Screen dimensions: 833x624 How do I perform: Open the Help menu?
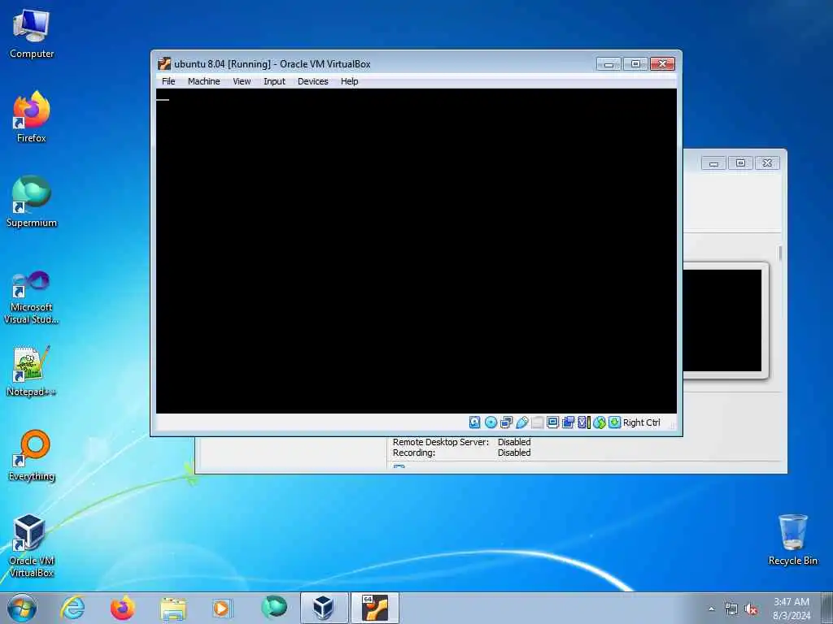(x=349, y=81)
